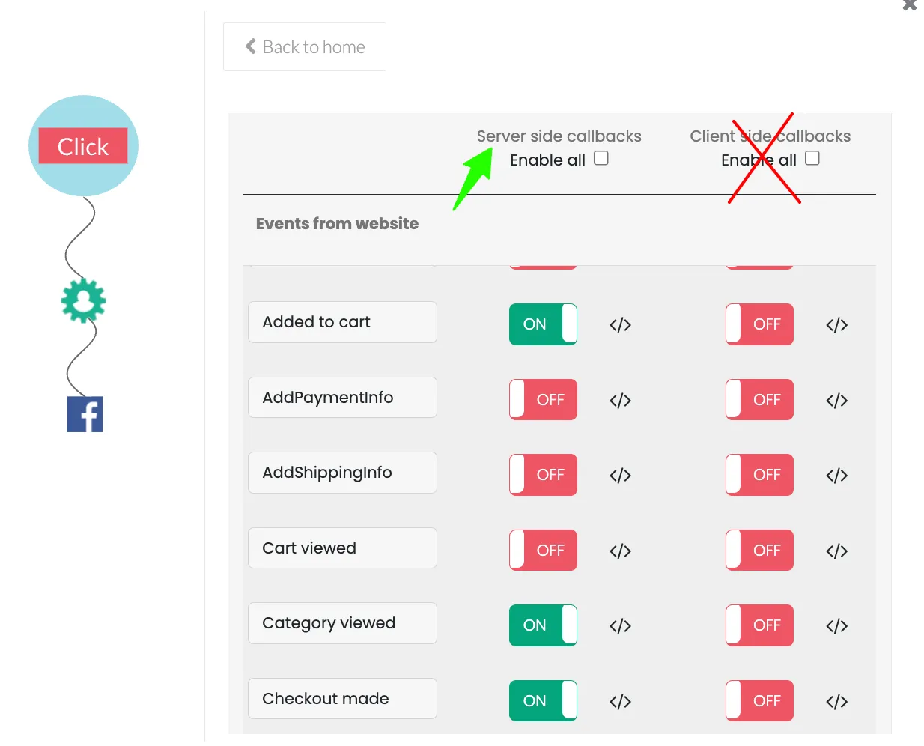
Task: Open client-side code for Added to cart
Action: coord(836,325)
